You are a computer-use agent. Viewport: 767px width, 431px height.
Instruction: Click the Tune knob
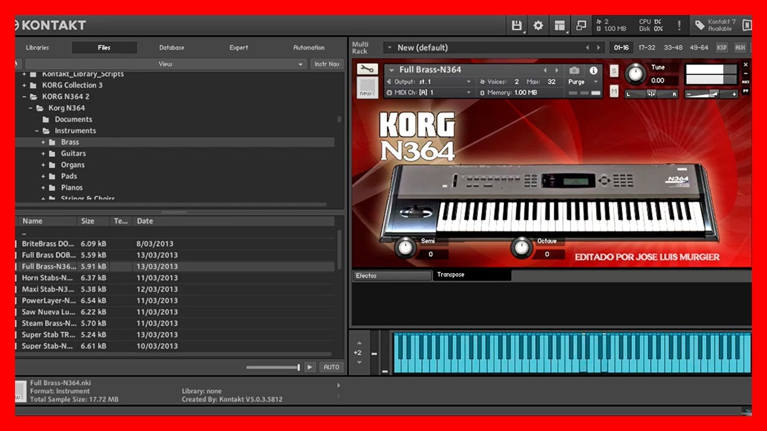tap(635, 74)
